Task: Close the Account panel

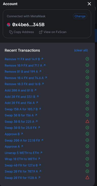Action: (89, 4)
